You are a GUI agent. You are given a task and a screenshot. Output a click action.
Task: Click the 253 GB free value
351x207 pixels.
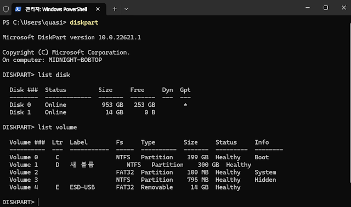pos(145,105)
